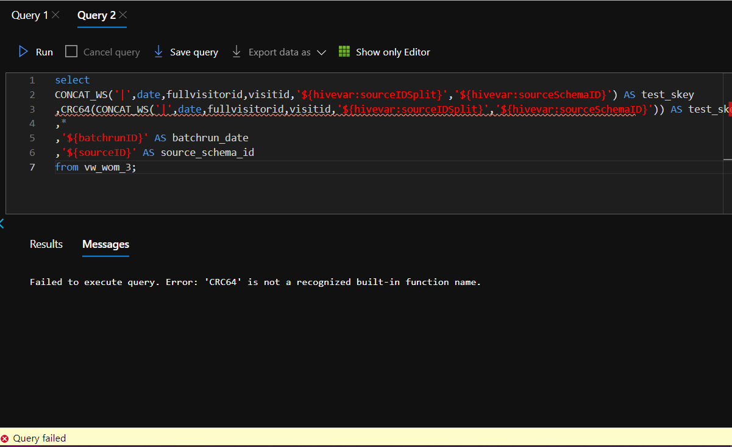Click '${sourceID}' string on line 6
The image size is (732, 447).
(x=99, y=152)
